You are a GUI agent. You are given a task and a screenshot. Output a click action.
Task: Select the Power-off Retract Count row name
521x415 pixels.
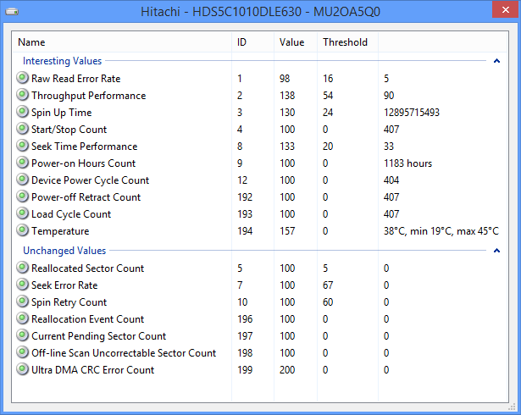tap(86, 197)
